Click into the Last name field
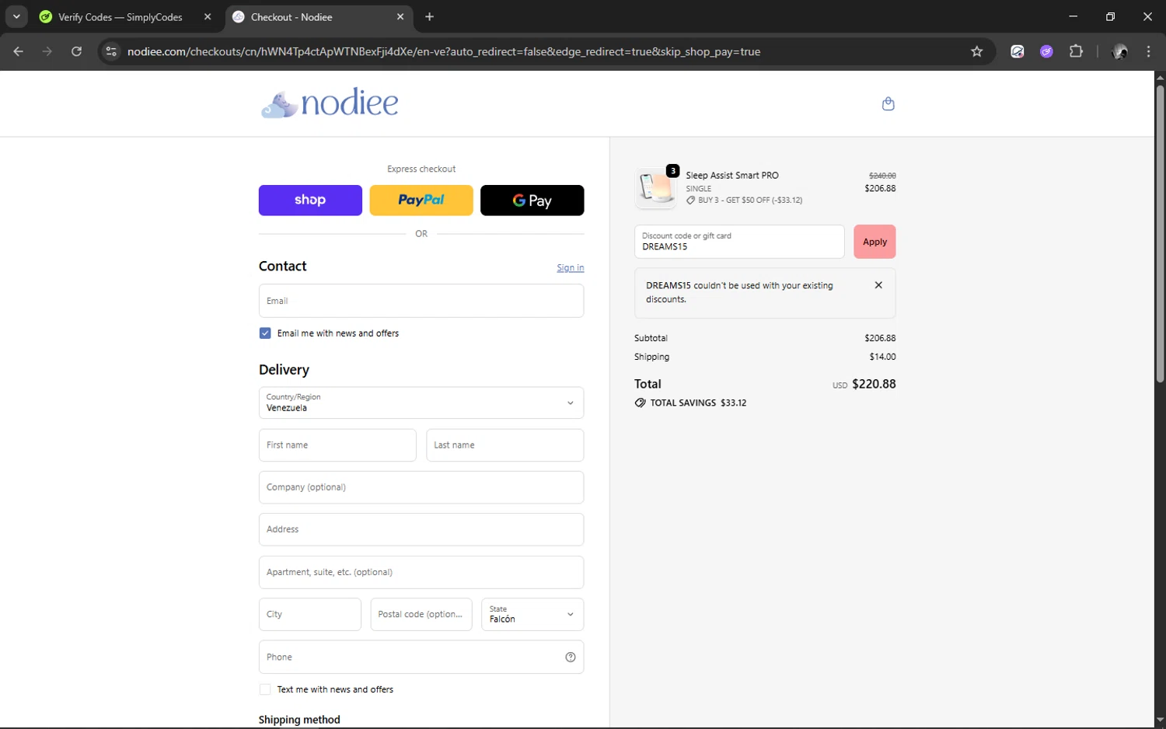This screenshot has width=1166, height=729. tap(505, 445)
